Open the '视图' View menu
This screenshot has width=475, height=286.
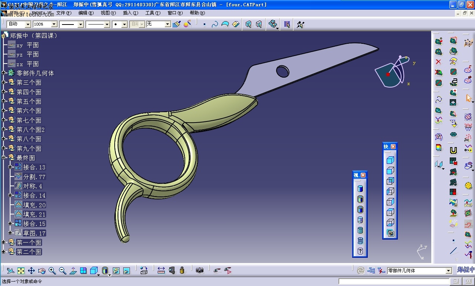tap(108, 13)
